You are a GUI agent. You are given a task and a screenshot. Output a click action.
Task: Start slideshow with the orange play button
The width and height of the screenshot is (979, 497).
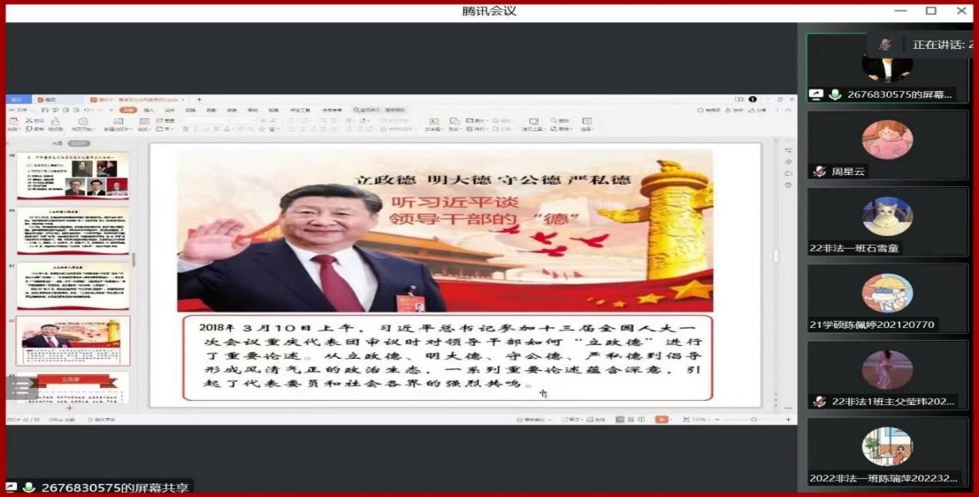coord(661,419)
